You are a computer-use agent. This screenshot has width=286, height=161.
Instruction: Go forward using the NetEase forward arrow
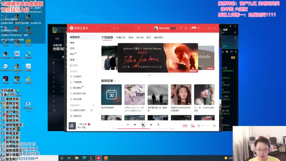(108, 28)
